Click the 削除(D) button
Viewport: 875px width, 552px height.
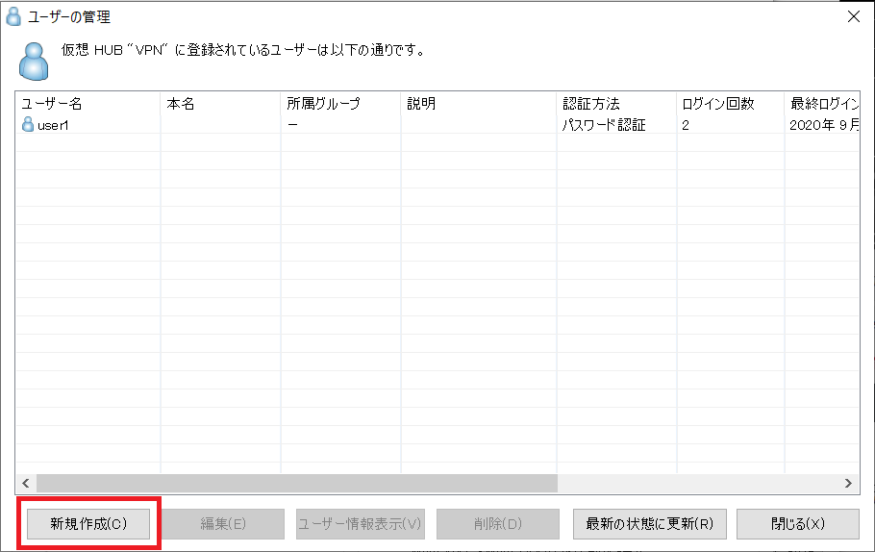tap(498, 523)
